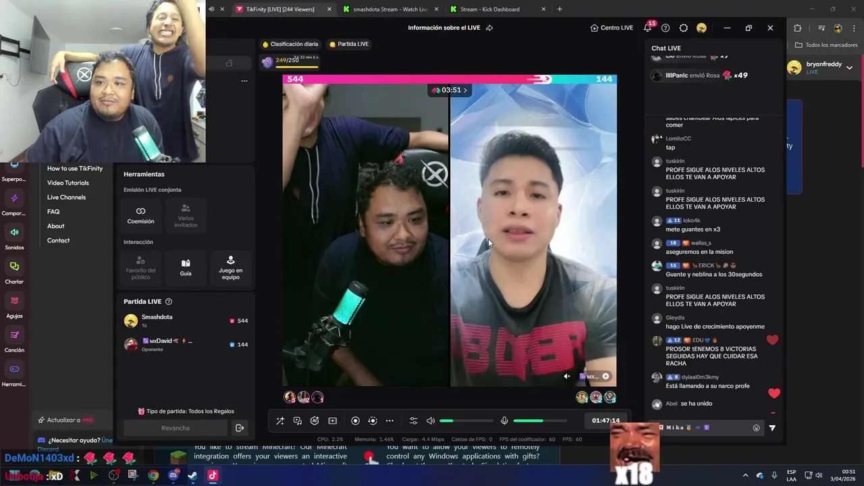The width and height of the screenshot is (864, 486).
Task: Open the emoji picker in chat input
Action: coord(757,427)
